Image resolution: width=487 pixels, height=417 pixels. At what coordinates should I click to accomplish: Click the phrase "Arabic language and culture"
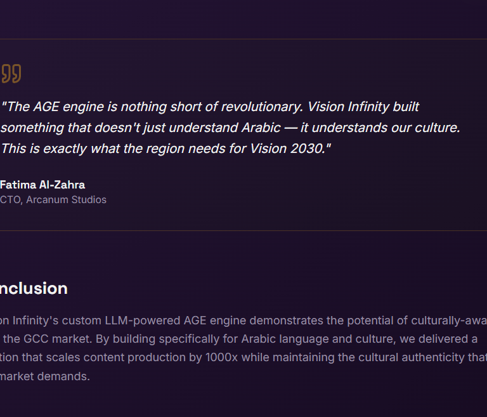coord(322,339)
